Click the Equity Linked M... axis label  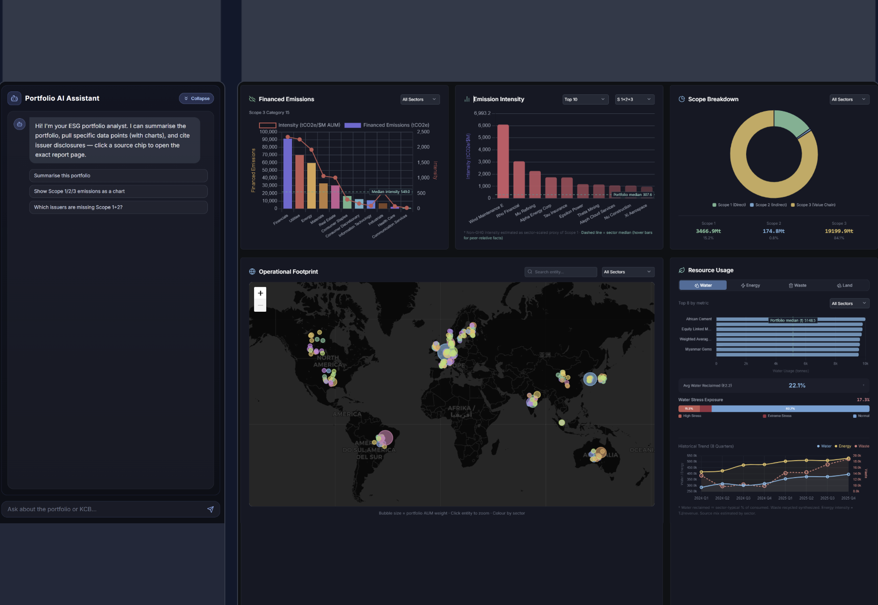point(696,329)
